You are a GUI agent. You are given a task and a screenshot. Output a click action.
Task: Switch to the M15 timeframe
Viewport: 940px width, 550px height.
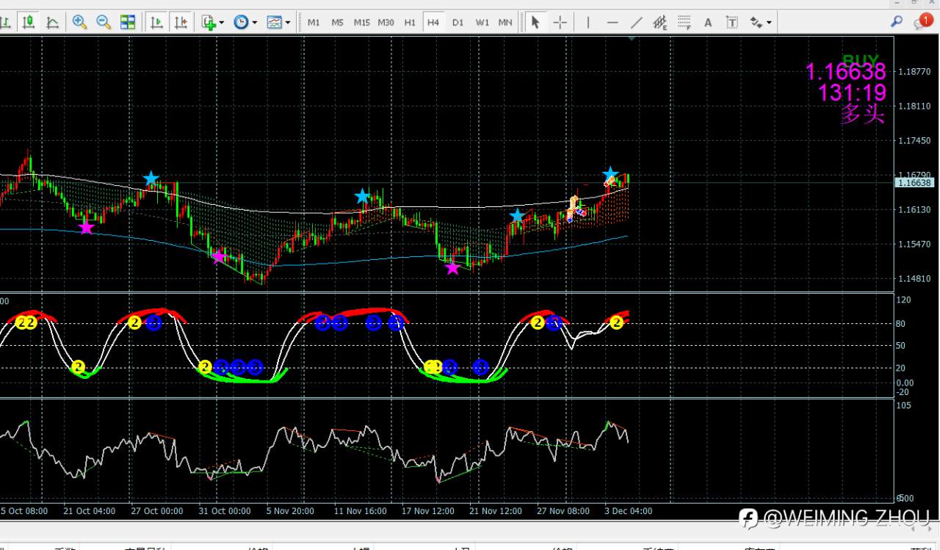[361, 22]
